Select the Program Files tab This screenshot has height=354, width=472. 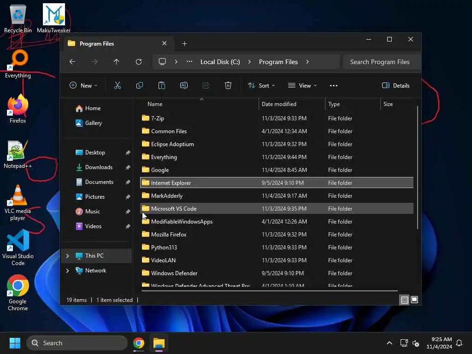pyautogui.click(x=118, y=44)
